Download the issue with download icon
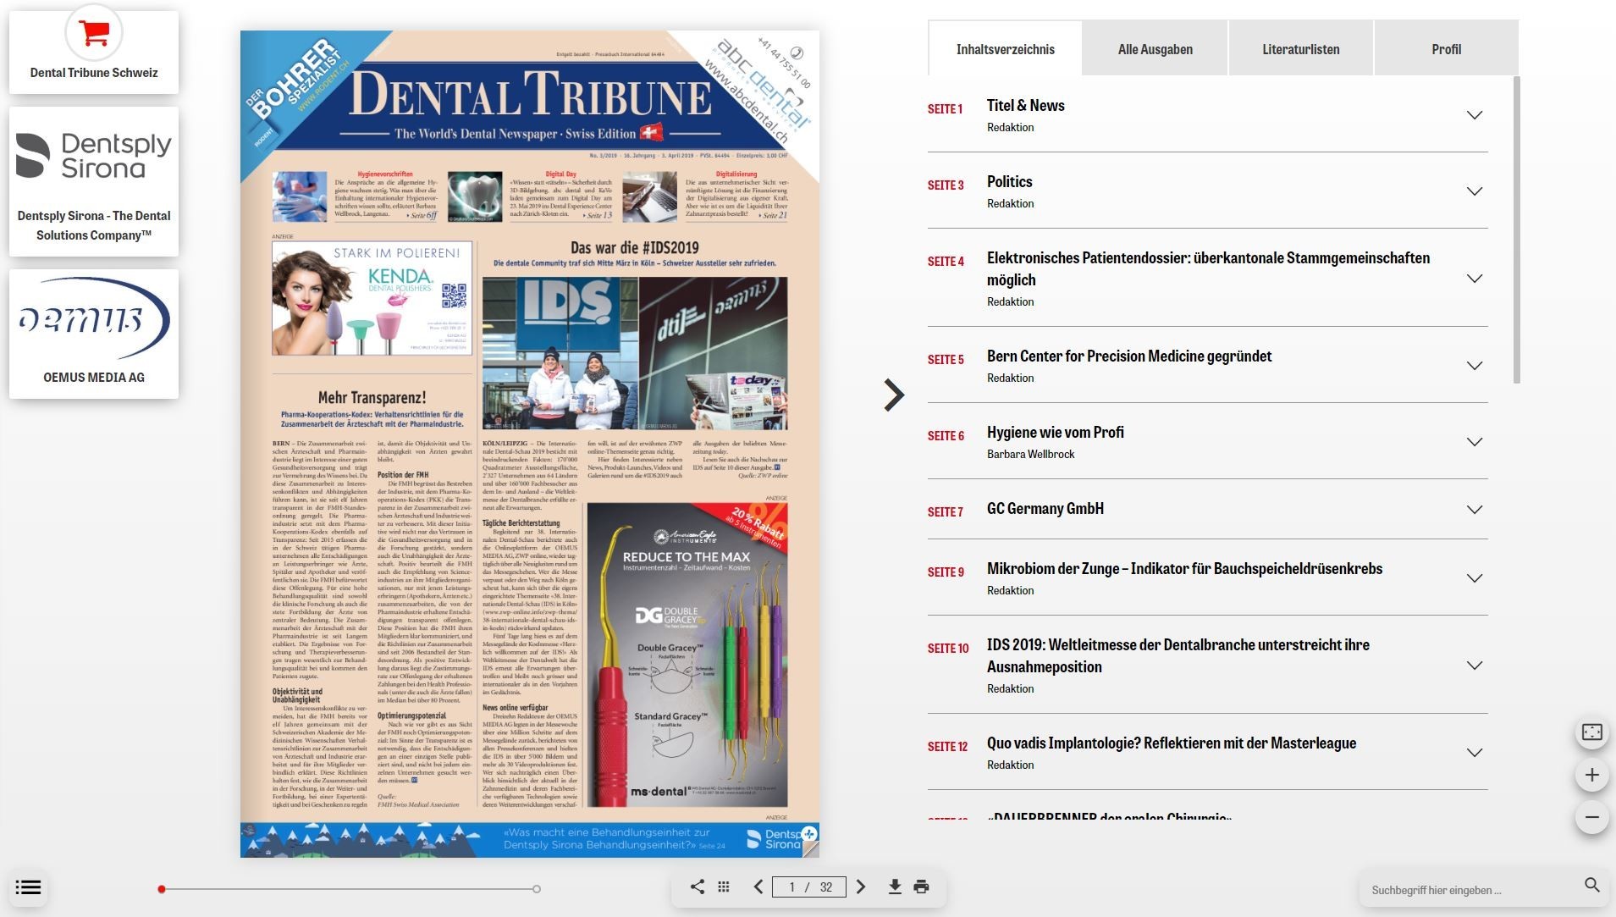 coord(895,887)
